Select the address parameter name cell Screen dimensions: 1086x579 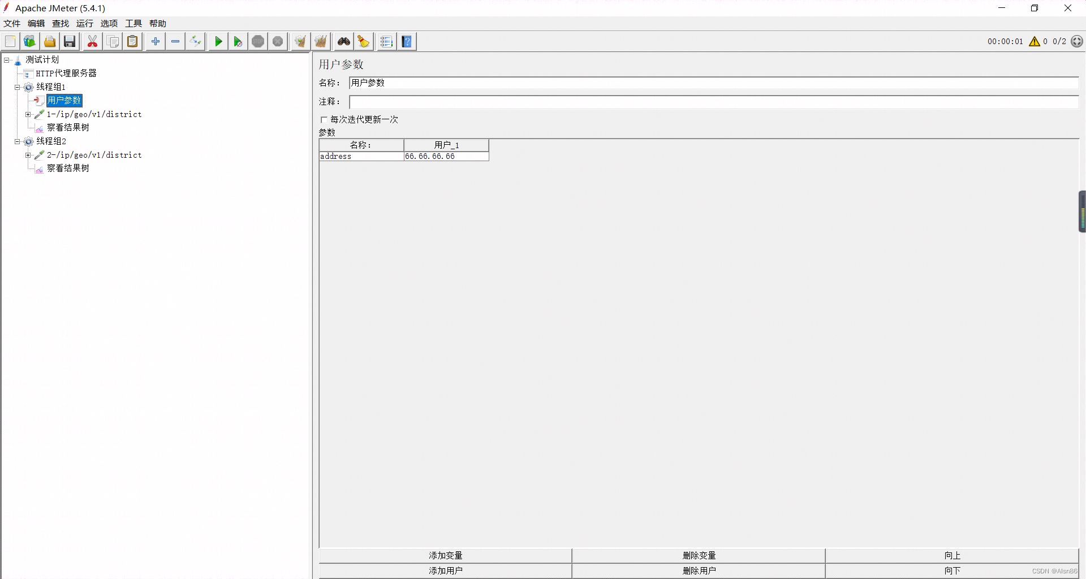tap(361, 157)
